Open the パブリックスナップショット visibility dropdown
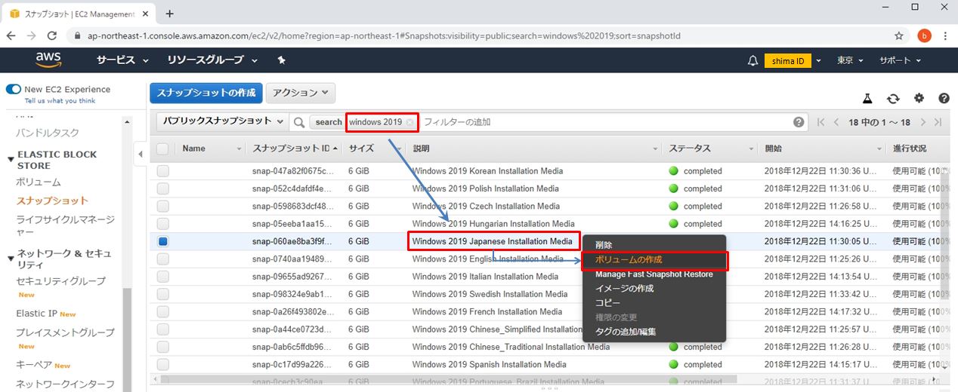This screenshot has width=958, height=392. 223,121
